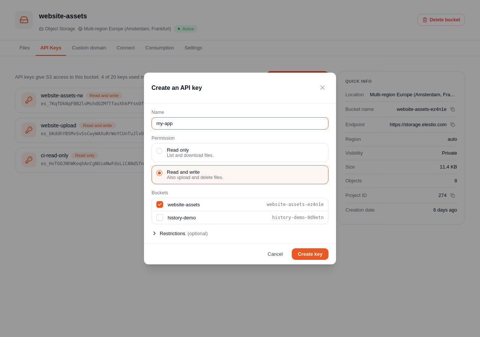Check the history-demo bucket checkbox

point(160,218)
